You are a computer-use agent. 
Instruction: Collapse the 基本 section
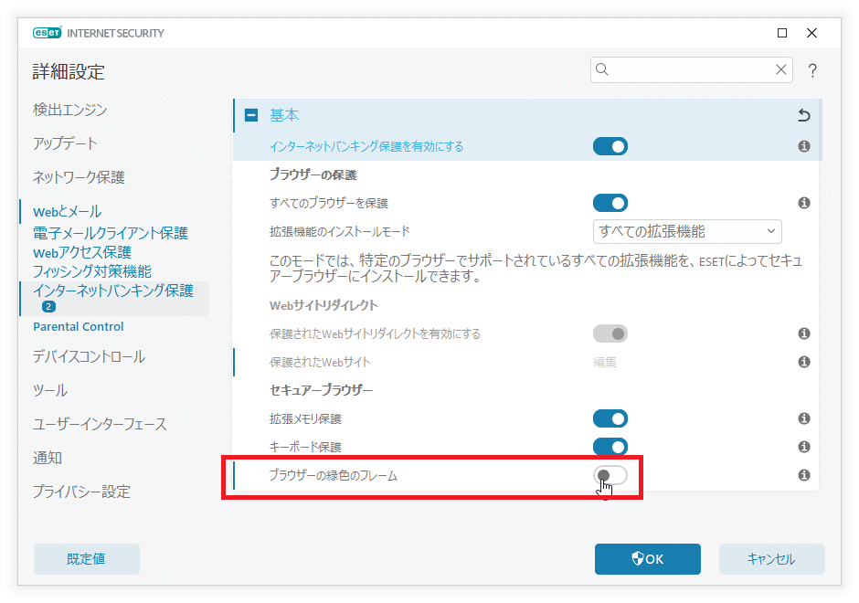click(x=250, y=116)
